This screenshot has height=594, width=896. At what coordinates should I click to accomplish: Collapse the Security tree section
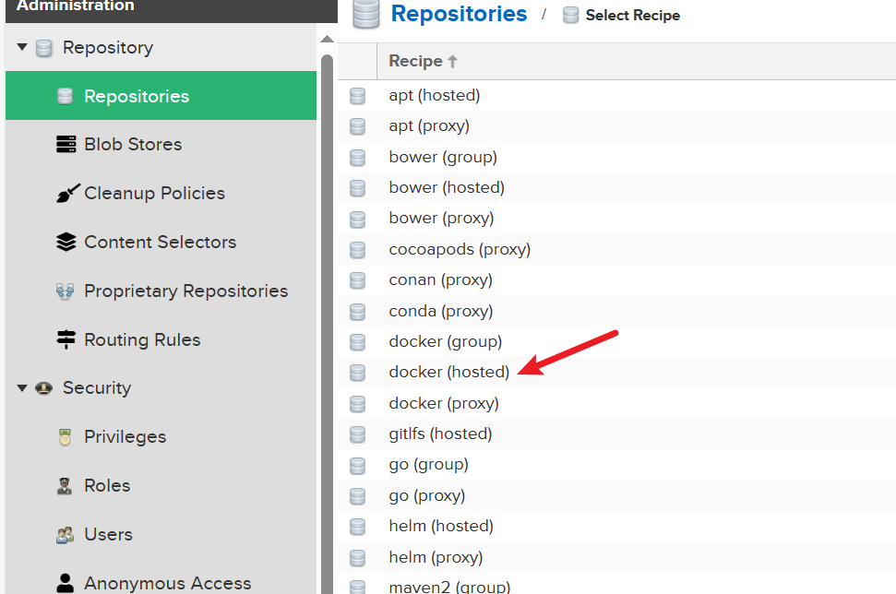(22, 388)
